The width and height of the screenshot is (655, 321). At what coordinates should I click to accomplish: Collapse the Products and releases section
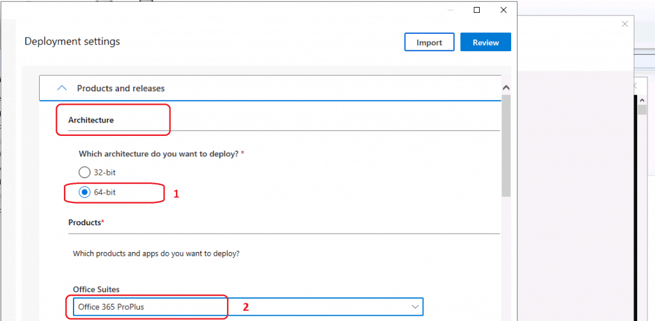click(x=62, y=88)
